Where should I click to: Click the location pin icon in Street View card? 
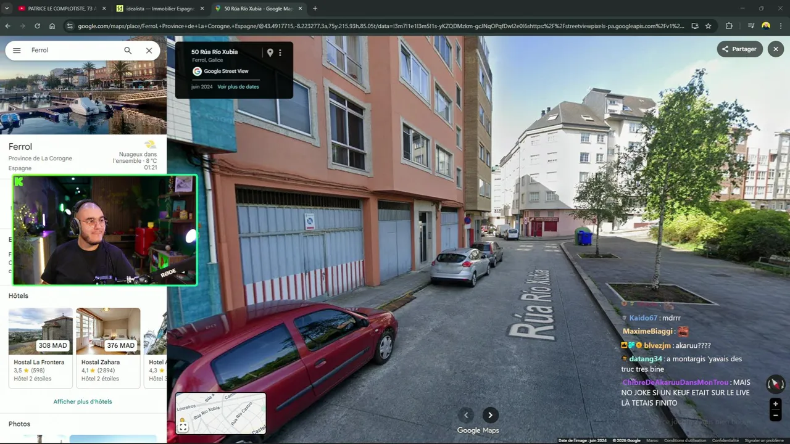click(x=270, y=53)
